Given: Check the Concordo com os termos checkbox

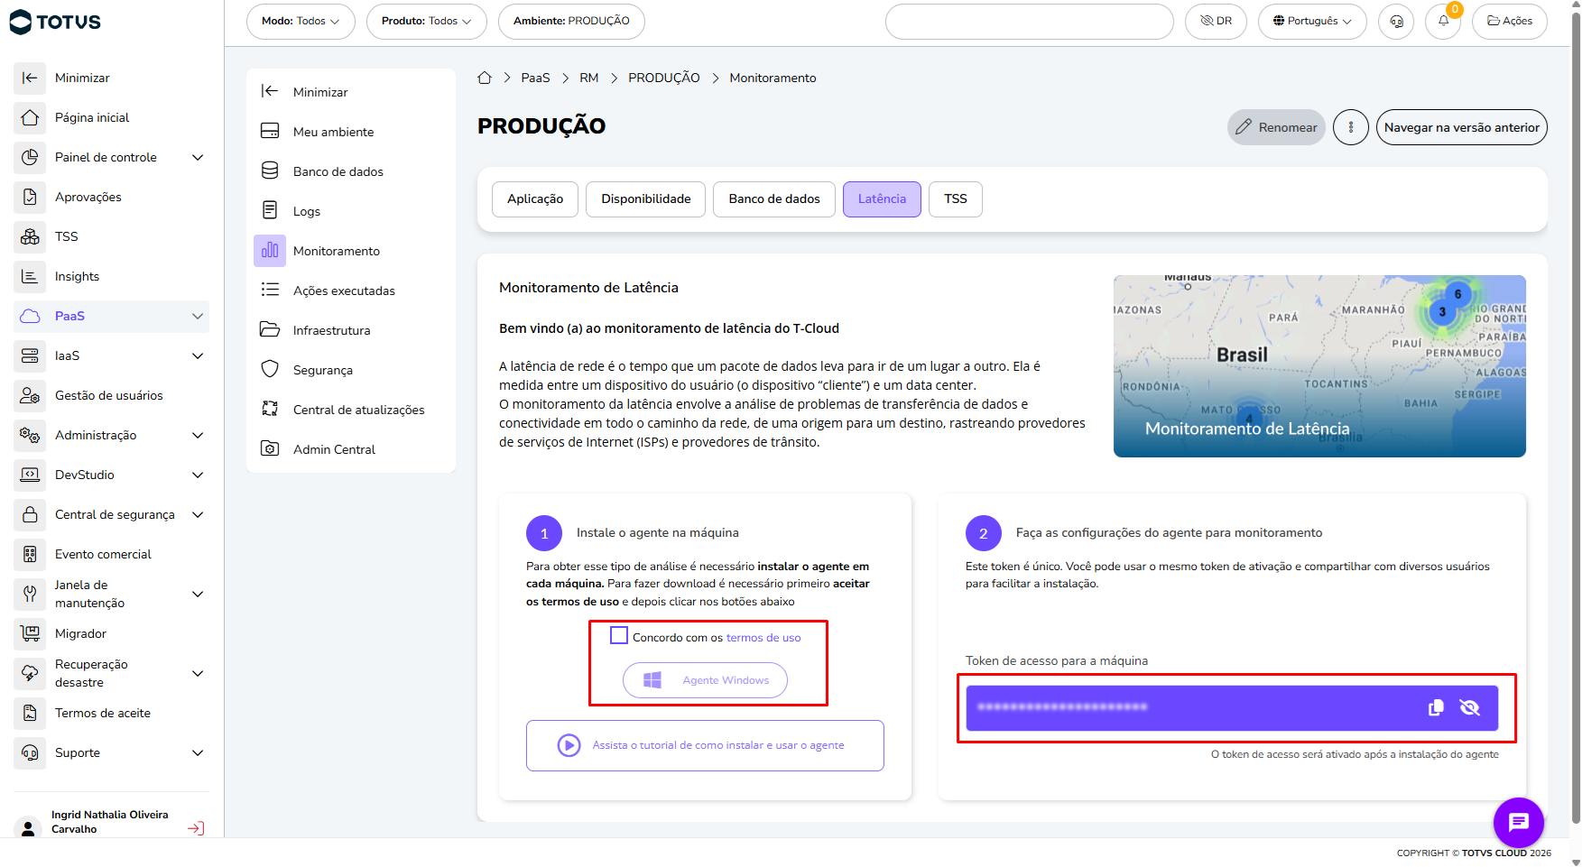Looking at the screenshot, I should [619, 636].
